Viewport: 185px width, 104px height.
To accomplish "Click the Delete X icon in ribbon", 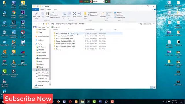I will point(74,14).
